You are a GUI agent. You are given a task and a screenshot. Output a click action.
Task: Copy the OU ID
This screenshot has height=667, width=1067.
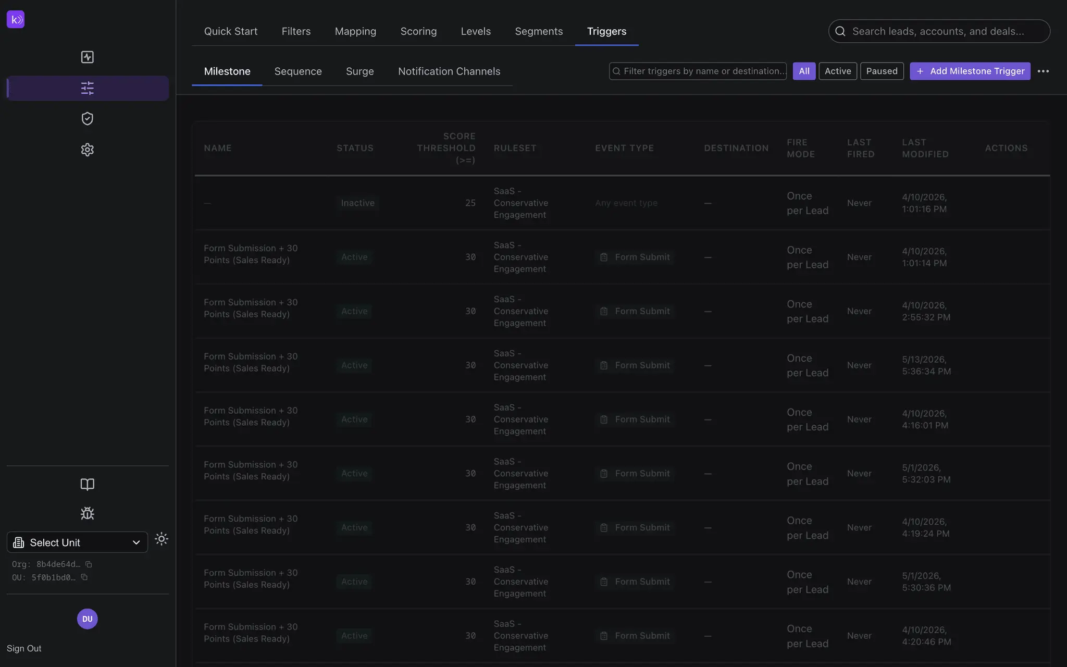click(84, 577)
